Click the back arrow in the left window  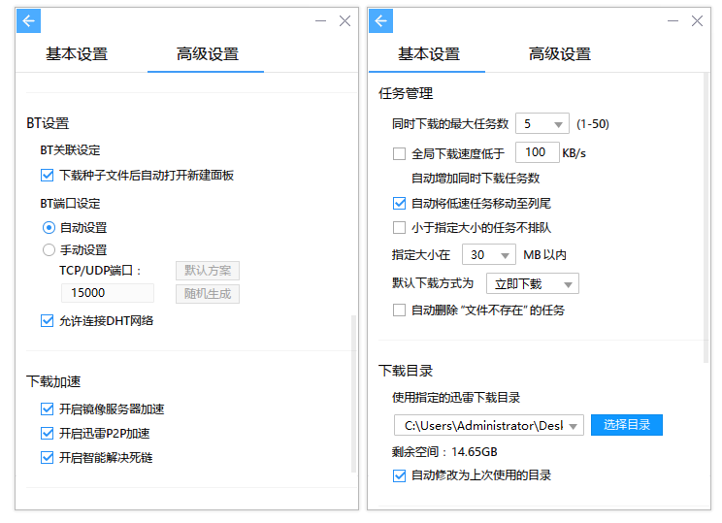[29, 20]
